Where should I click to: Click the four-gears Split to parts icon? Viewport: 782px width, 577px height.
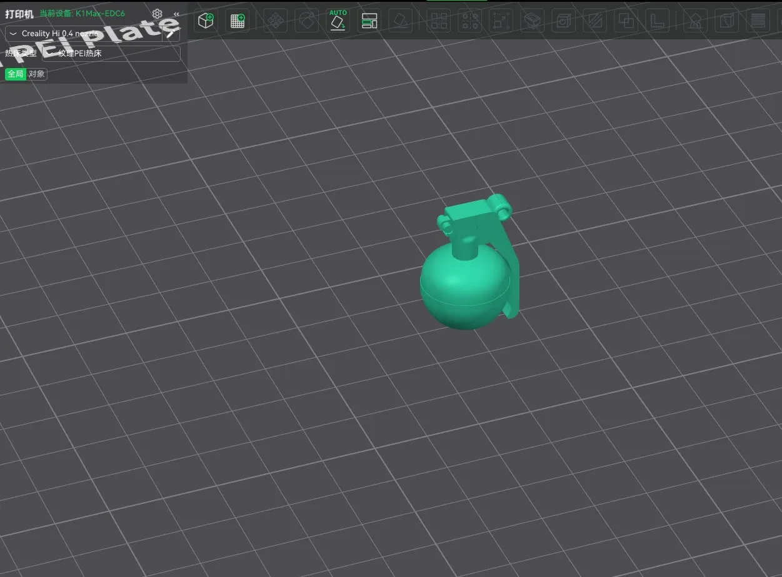[469, 21]
